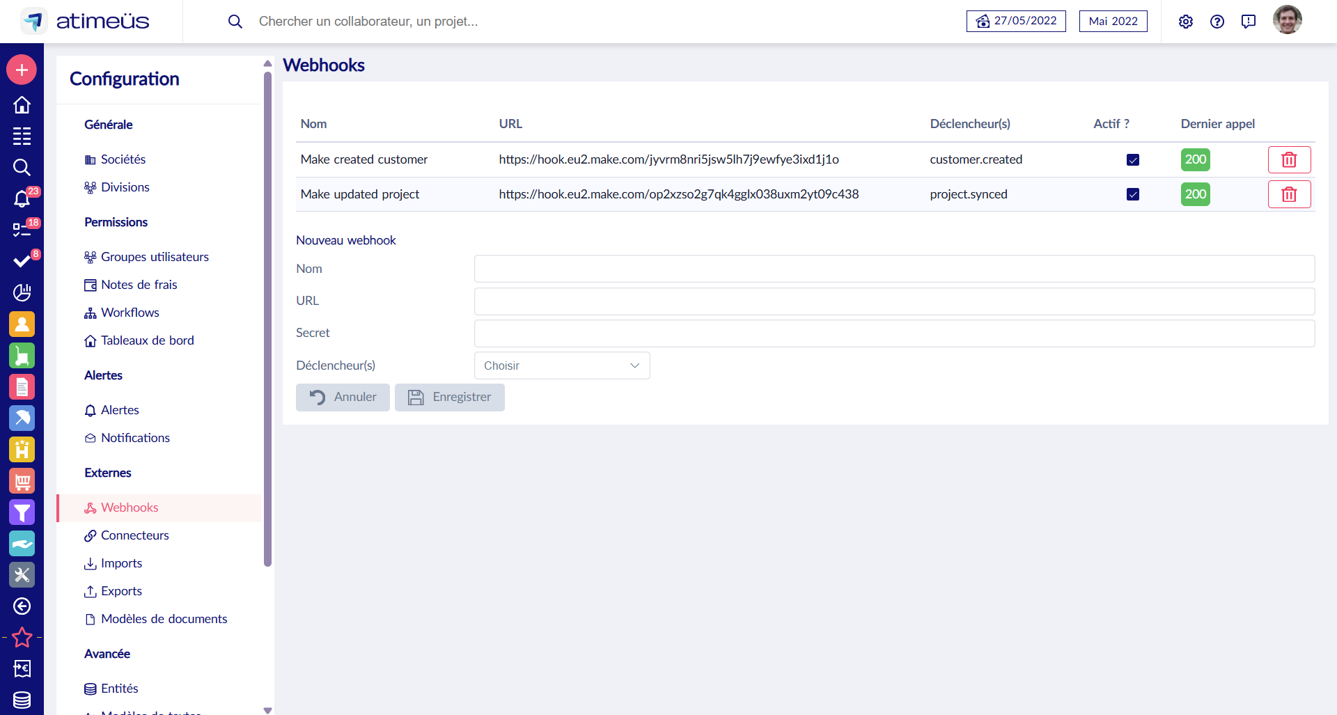Image resolution: width=1337 pixels, height=715 pixels.
Task: Click the Enregistrer button
Action: point(449,398)
